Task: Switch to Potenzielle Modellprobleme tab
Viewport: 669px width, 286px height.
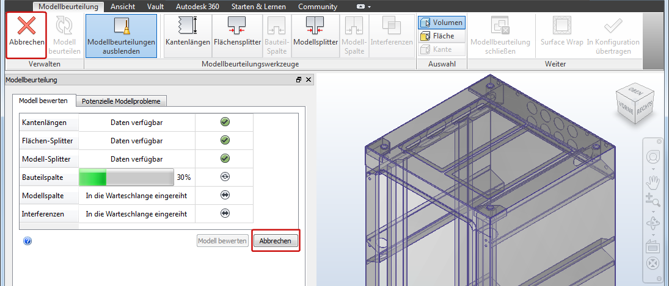Action: tap(121, 101)
